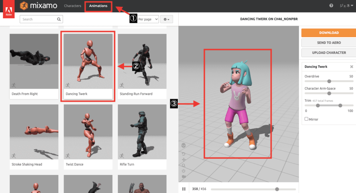Select the Twist Dance animation thumbnail
The image size is (356, 193).
point(88,132)
